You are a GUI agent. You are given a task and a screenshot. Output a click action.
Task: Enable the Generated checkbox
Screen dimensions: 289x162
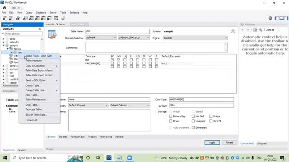pyautogui.click(x=193, y=127)
